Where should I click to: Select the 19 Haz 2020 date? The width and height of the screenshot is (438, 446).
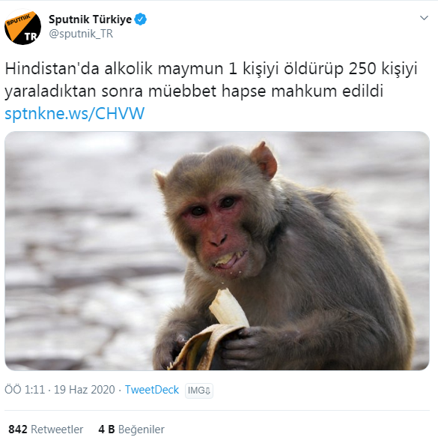(x=85, y=390)
